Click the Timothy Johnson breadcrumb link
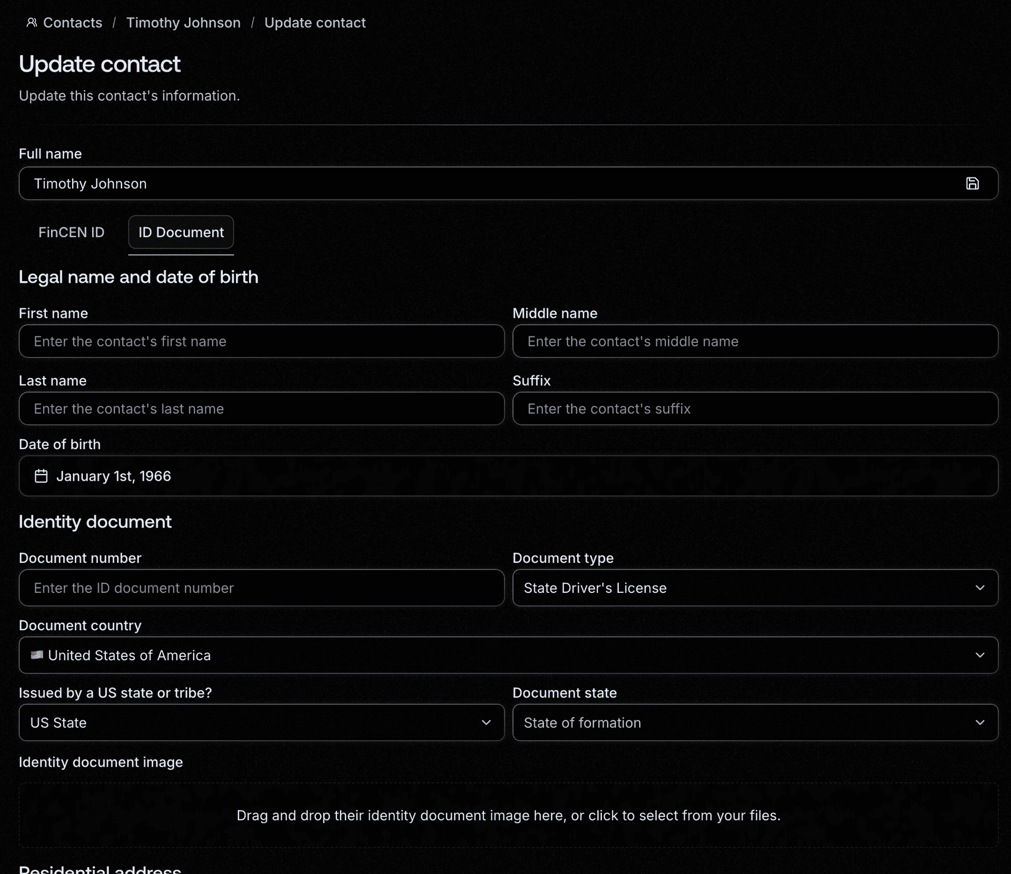 coord(183,22)
